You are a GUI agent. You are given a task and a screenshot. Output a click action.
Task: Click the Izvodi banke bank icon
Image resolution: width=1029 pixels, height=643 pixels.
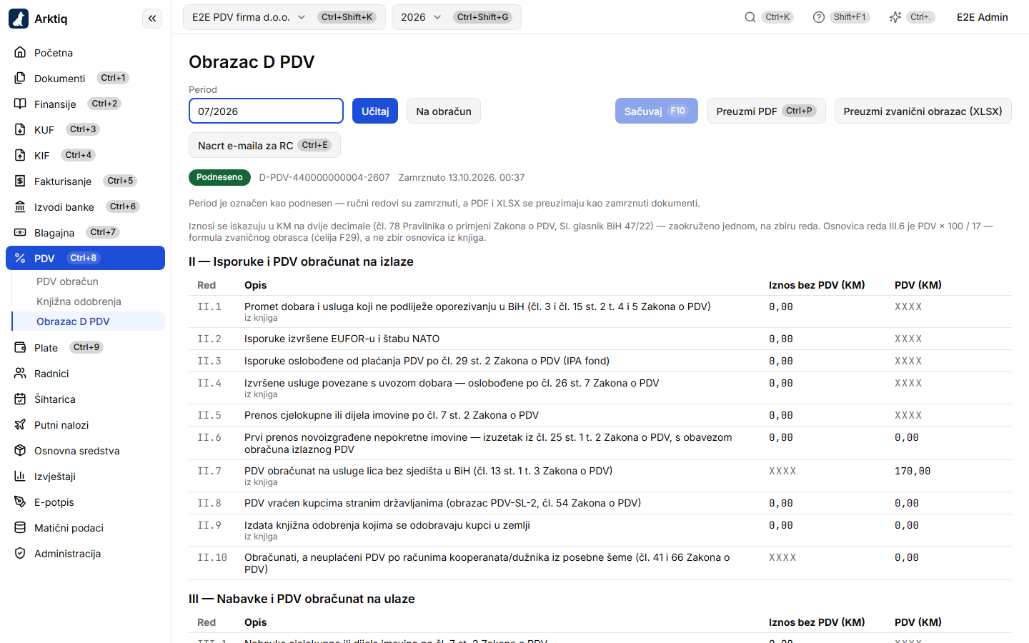pyautogui.click(x=20, y=207)
